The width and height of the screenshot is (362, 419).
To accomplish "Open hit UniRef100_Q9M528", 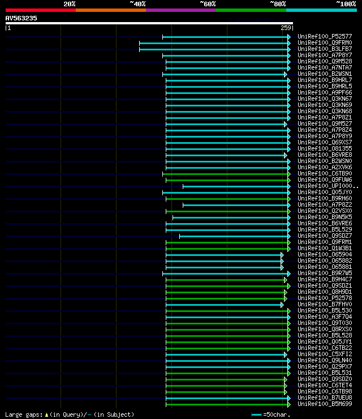I will pyautogui.click(x=325, y=62).
